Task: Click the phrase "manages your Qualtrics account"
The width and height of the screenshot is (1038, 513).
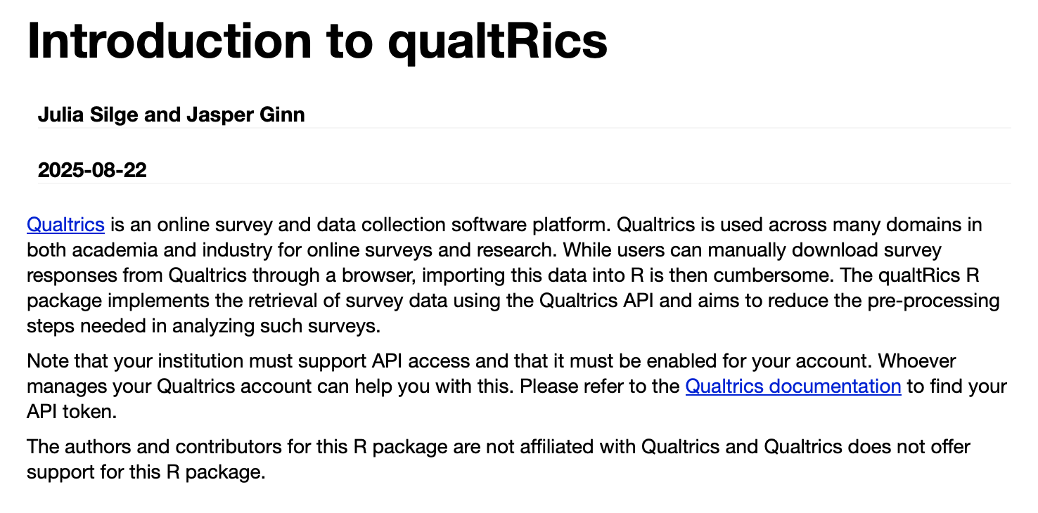Action: [x=156, y=387]
